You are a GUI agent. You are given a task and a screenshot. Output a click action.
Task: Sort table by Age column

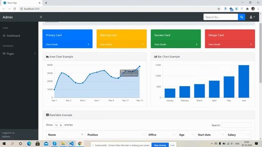coord(187,135)
